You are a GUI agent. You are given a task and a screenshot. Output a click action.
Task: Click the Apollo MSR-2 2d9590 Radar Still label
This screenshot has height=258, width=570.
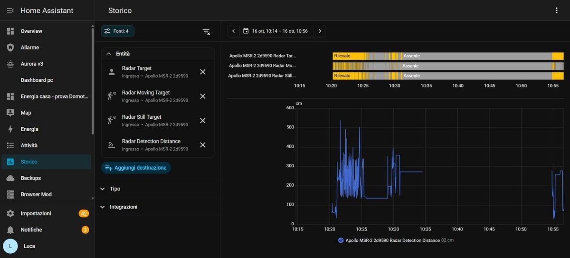click(x=262, y=76)
